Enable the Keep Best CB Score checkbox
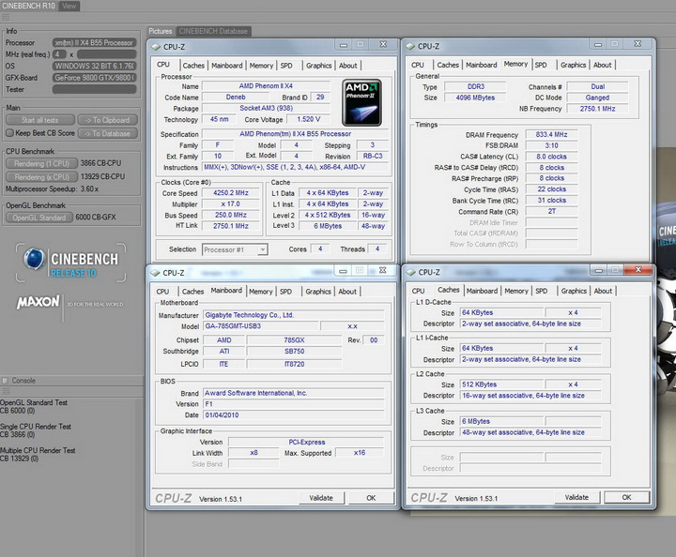This screenshot has width=676, height=557. [x=10, y=133]
